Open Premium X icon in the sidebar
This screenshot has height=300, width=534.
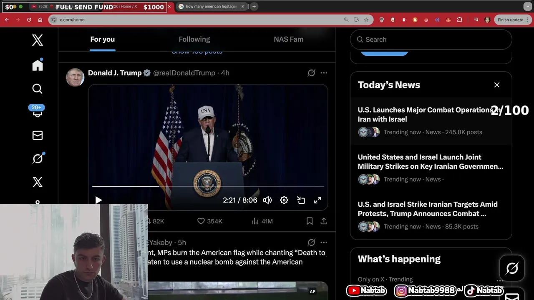(x=38, y=182)
